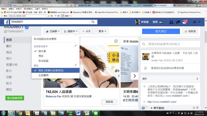
Task: Open the 追蹤中 dropdown
Action: (71, 31)
